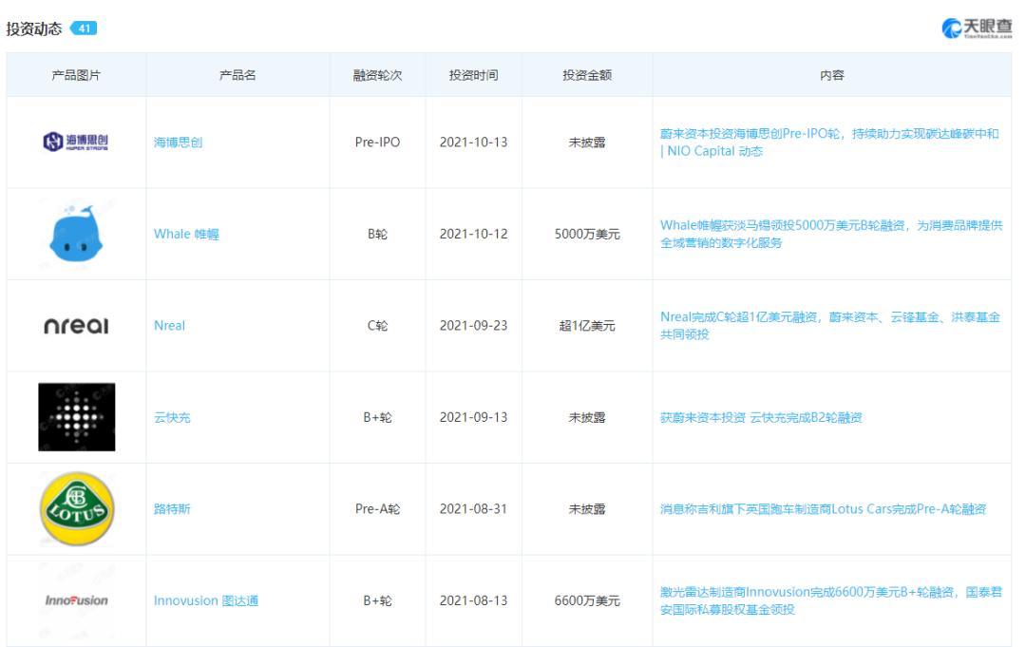
Task: Select 未披露 amount in 路特斯 row
Action: click(x=587, y=509)
